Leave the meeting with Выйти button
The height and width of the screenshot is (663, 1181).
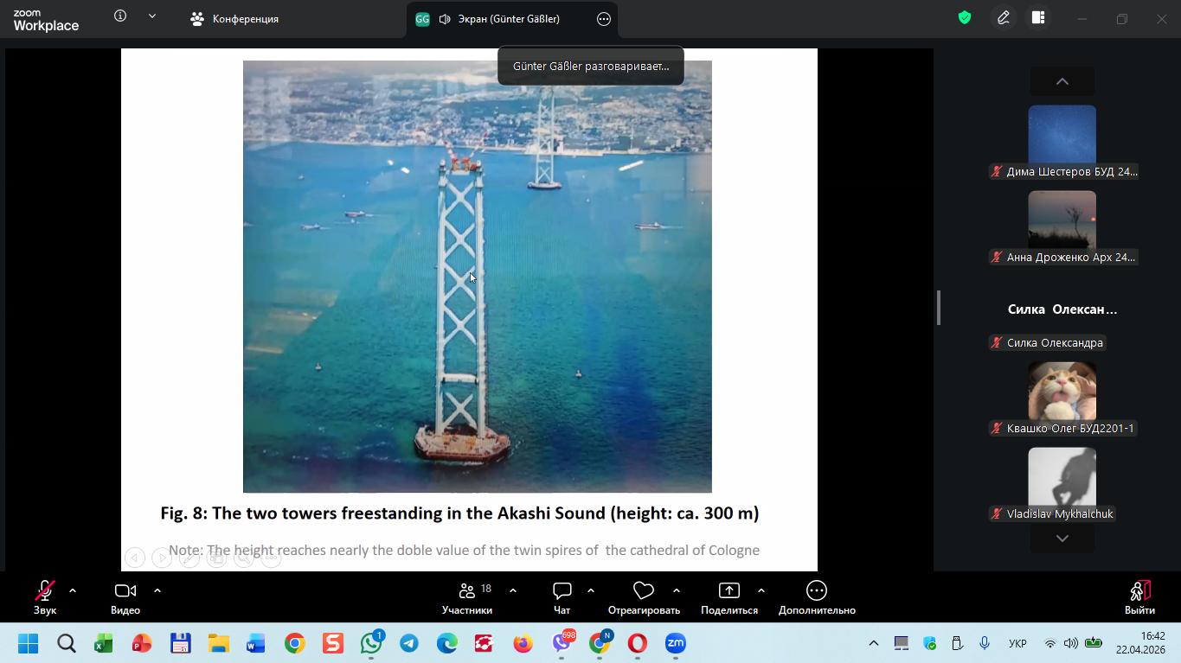pyautogui.click(x=1139, y=596)
